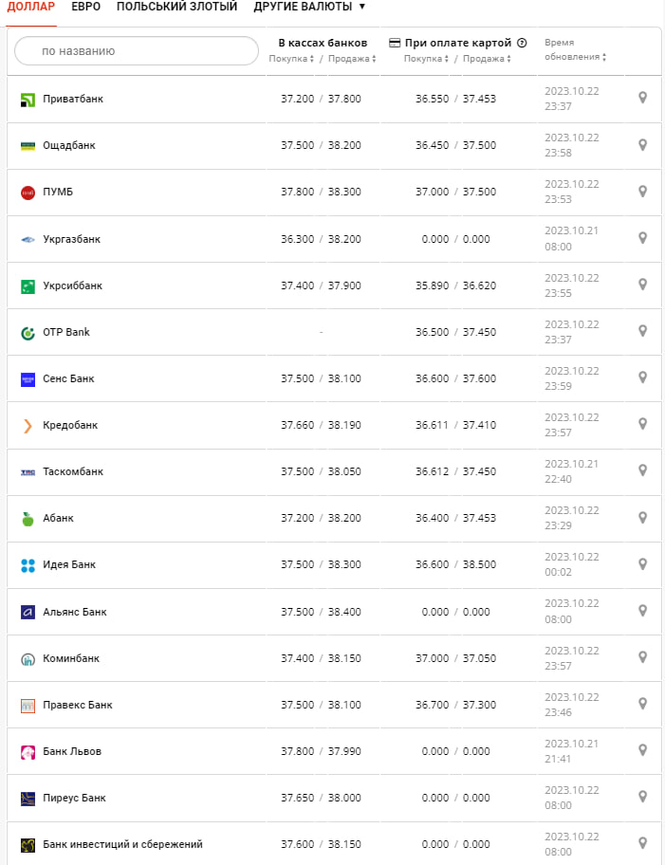
Task: Open the Банк Львов link
Action: (x=72, y=751)
